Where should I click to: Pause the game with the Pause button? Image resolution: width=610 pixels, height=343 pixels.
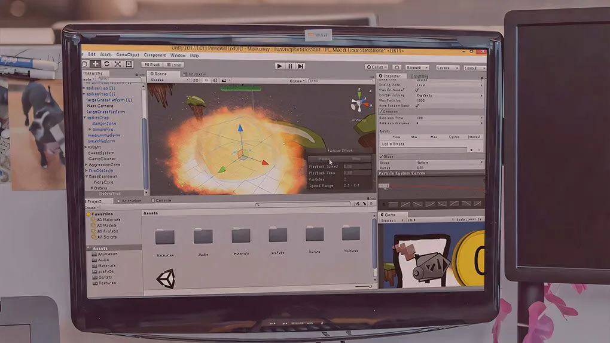pyautogui.click(x=290, y=66)
